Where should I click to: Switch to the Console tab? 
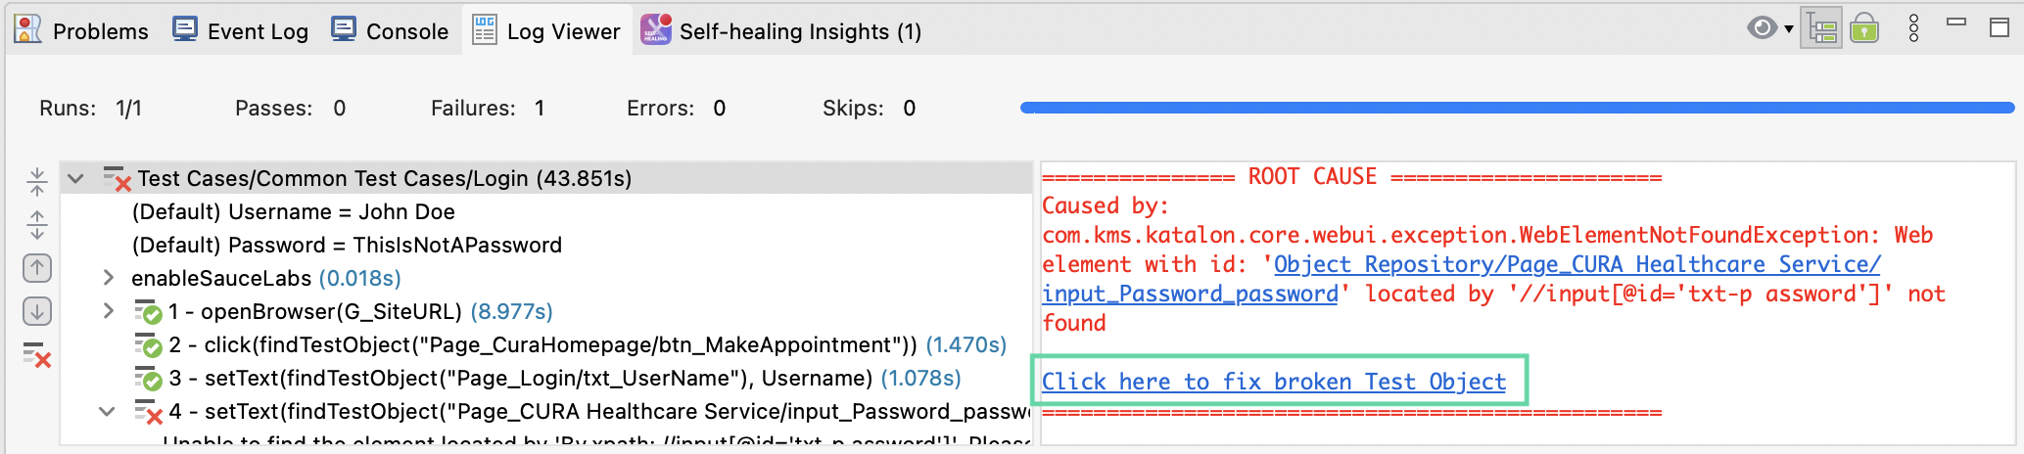tap(390, 31)
